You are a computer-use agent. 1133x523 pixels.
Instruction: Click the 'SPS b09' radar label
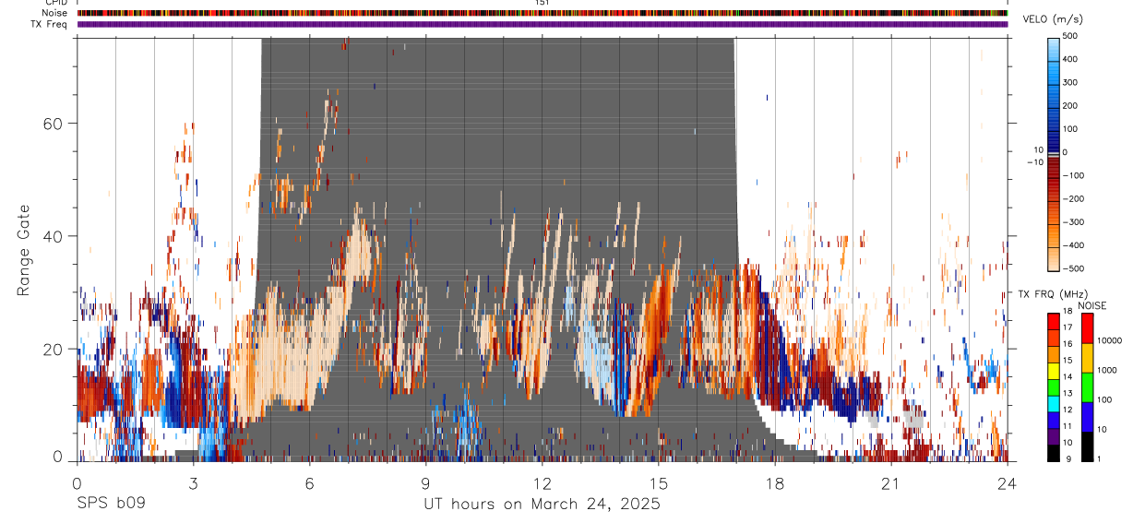[x=110, y=505]
